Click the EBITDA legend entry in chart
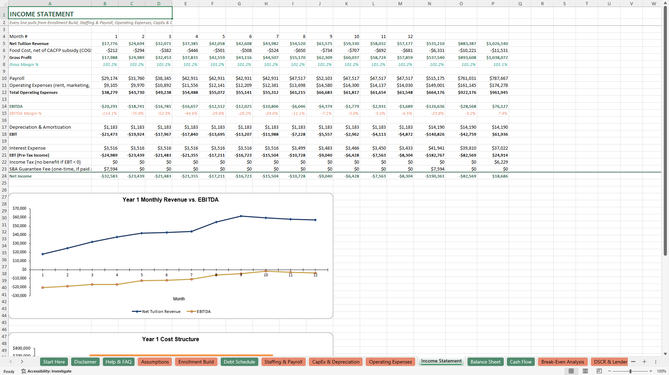Viewport: 669px width, 375px height. click(x=199, y=312)
